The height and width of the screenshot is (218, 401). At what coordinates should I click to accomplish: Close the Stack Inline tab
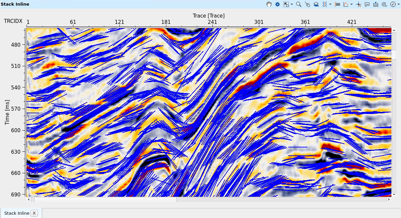35,213
